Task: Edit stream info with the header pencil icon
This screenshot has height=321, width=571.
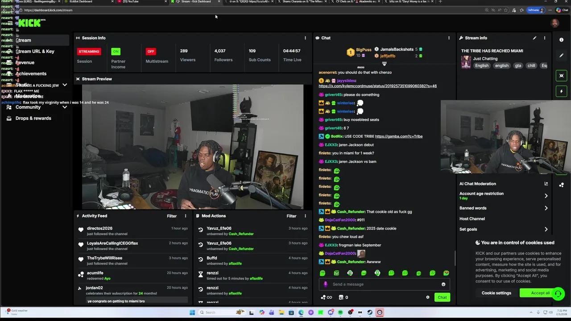Action: pyautogui.click(x=534, y=38)
